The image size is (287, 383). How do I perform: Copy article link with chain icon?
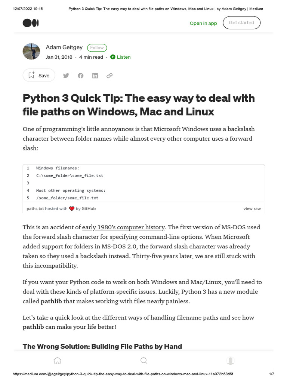tap(109, 76)
